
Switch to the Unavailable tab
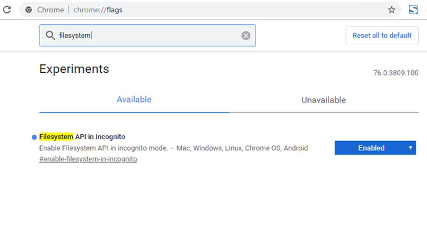323,100
